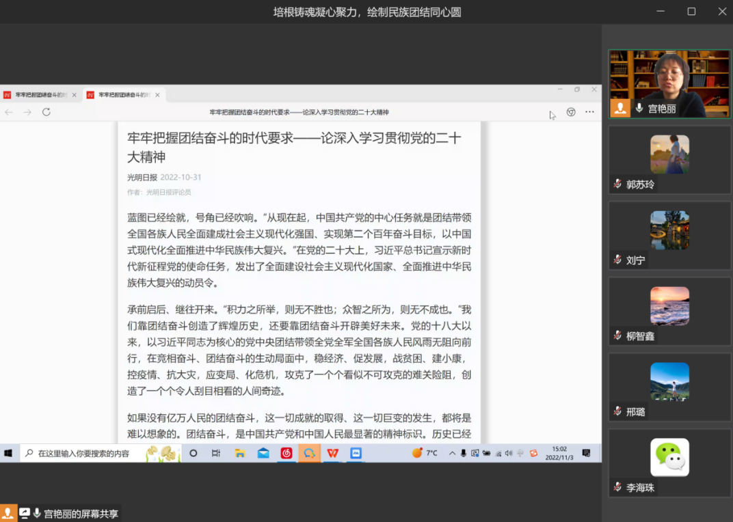Close the second browser tab
The image size is (733, 522).
157,95
